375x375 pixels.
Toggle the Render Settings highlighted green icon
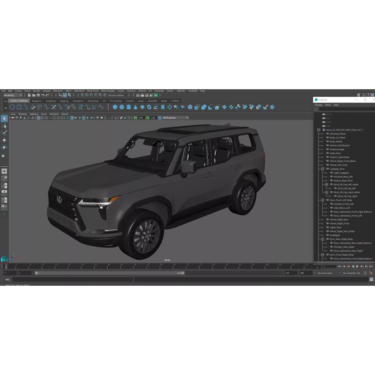156,95
